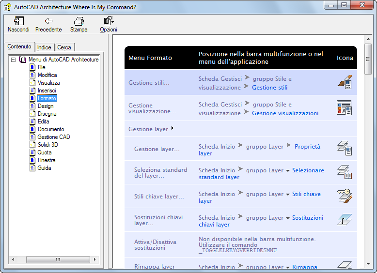Print the page using Stampa
Screen dimensions: 377x273
coord(79,24)
